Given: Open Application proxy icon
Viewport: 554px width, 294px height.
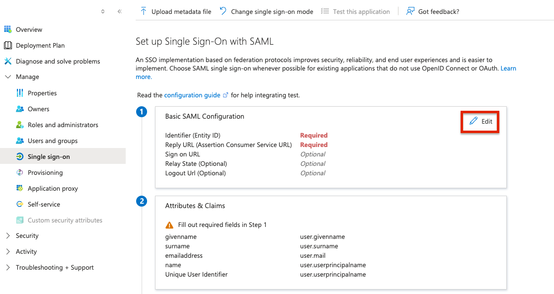Looking at the screenshot, I should click(x=20, y=188).
